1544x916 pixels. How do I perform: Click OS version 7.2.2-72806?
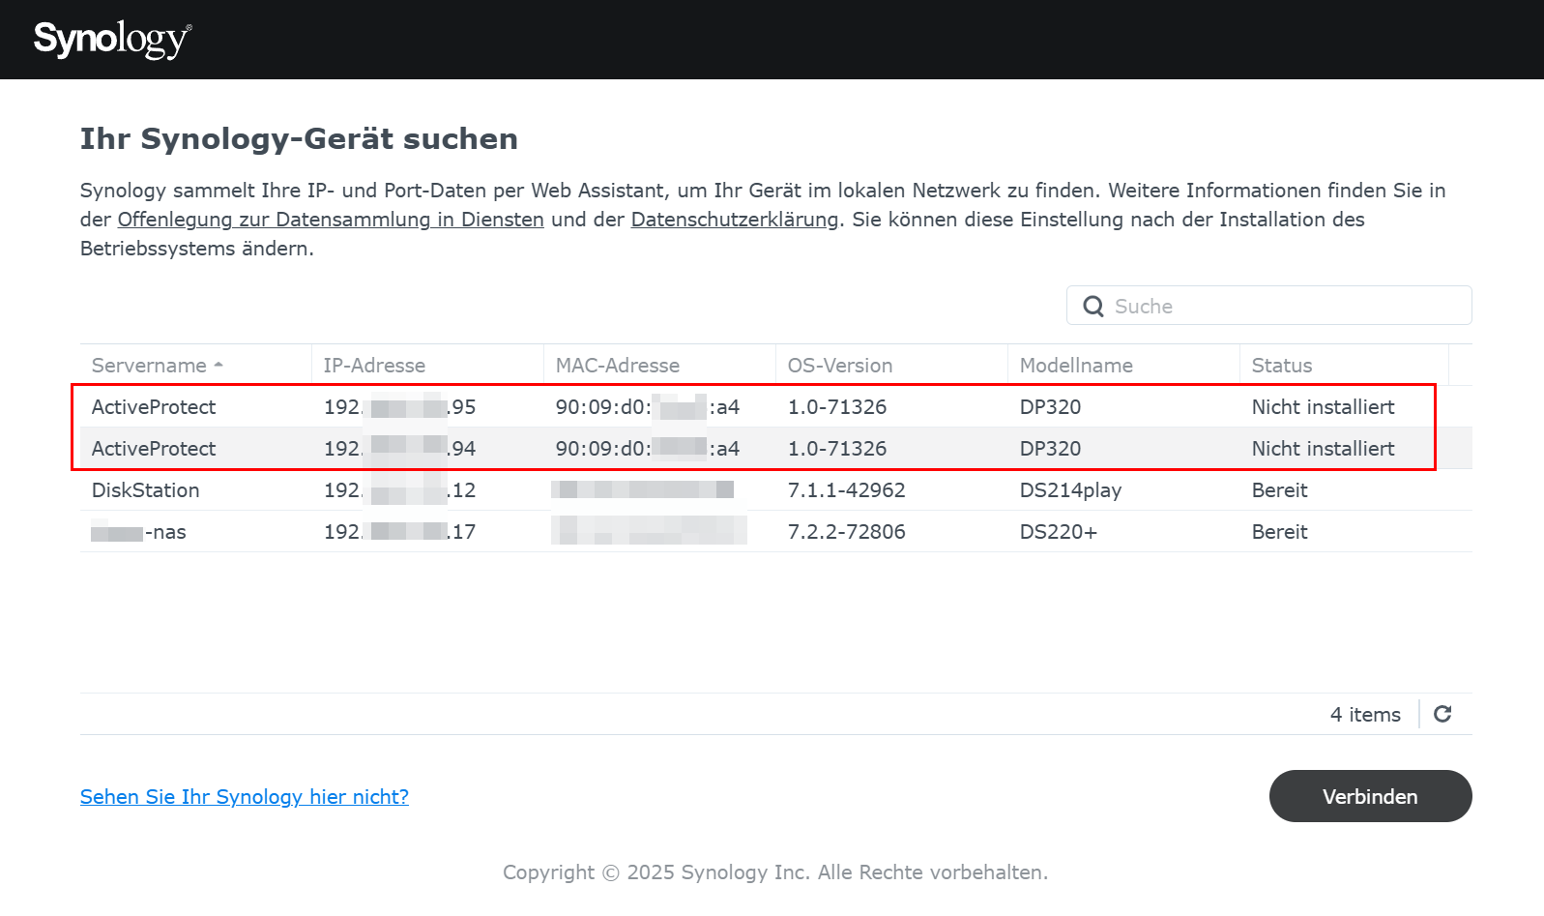click(847, 532)
